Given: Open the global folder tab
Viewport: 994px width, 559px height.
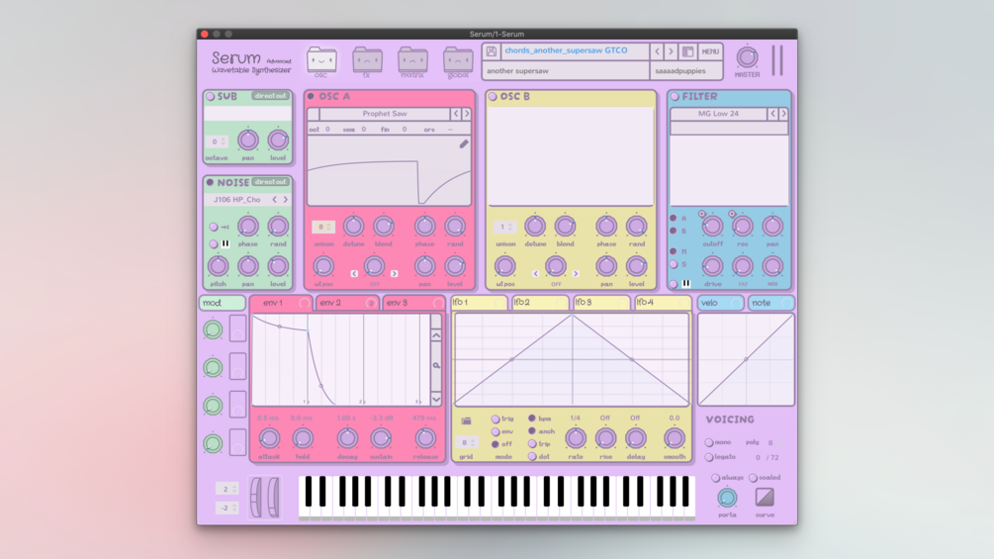Looking at the screenshot, I should tap(458, 60).
